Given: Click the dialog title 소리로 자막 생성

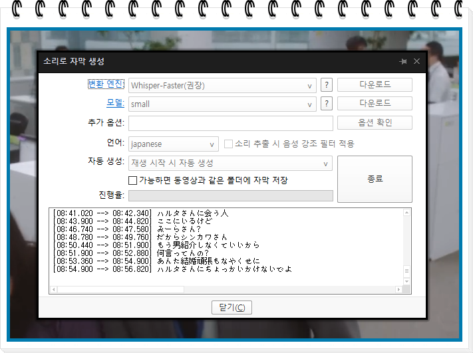Looking at the screenshot, I should [74, 62].
